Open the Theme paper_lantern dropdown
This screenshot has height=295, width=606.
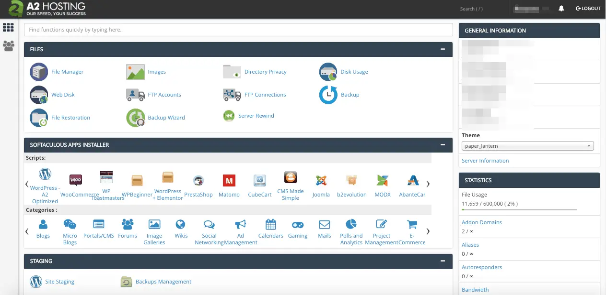coord(528,146)
